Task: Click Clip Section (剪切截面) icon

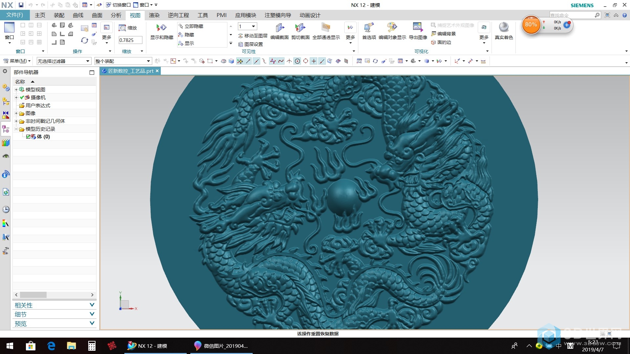Action: coord(300,28)
